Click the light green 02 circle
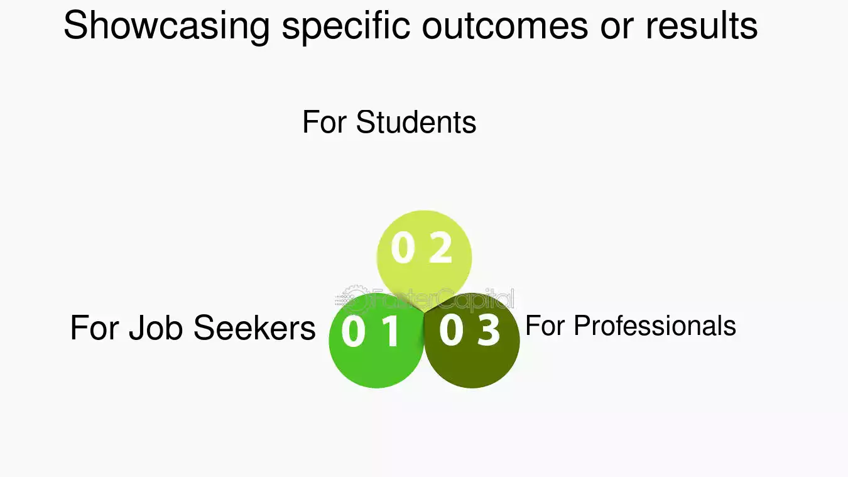Screen dimensions: 848x477 [x=424, y=258]
